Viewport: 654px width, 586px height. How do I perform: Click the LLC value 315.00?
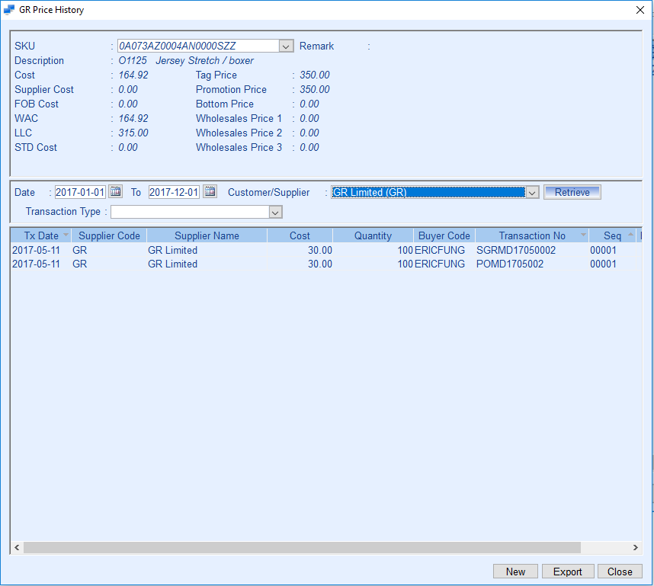[133, 133]
